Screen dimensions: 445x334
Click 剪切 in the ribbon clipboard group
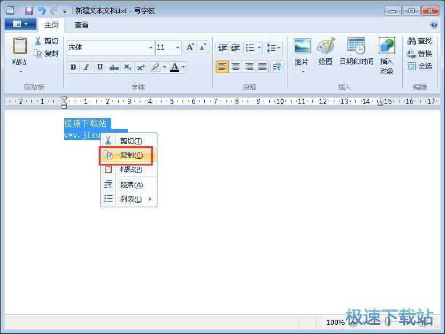[46, 41]
